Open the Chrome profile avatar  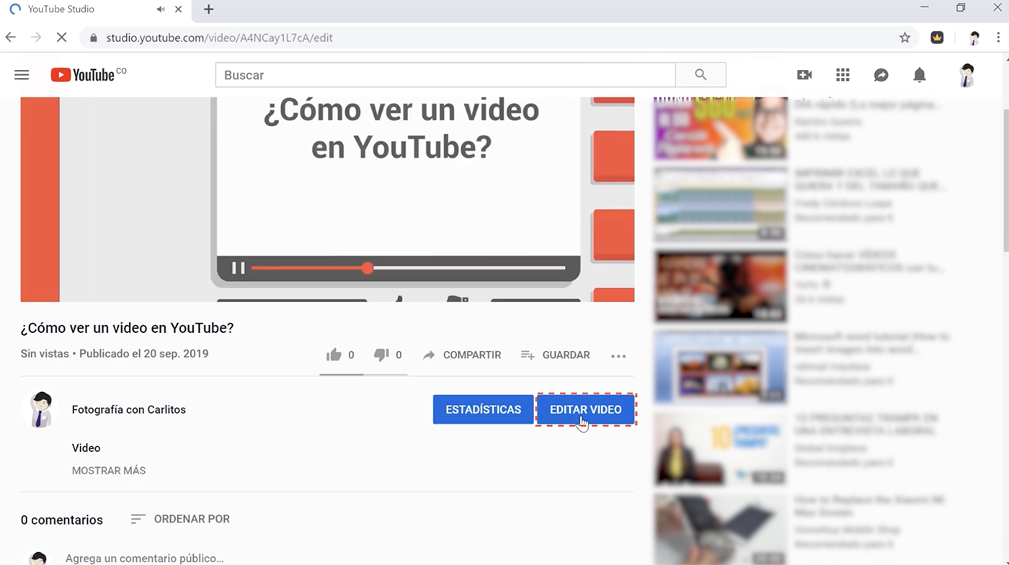click(x=974, y=37)
